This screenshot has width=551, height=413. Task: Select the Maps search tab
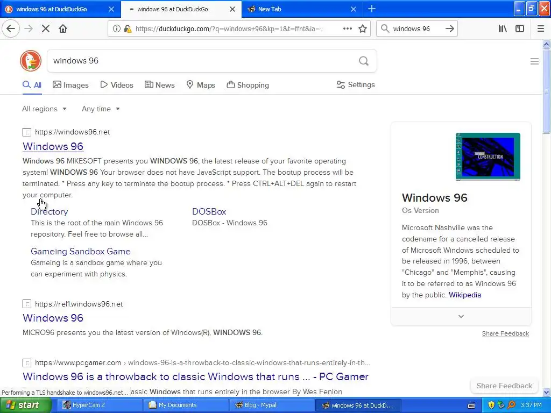[201, 85]
